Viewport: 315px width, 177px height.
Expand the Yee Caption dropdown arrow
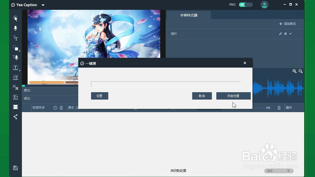click(x=43, y=5)
